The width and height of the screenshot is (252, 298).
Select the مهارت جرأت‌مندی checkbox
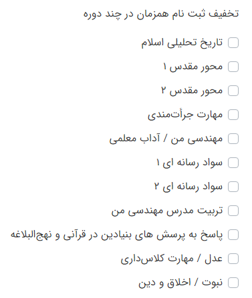click(233, 115)
